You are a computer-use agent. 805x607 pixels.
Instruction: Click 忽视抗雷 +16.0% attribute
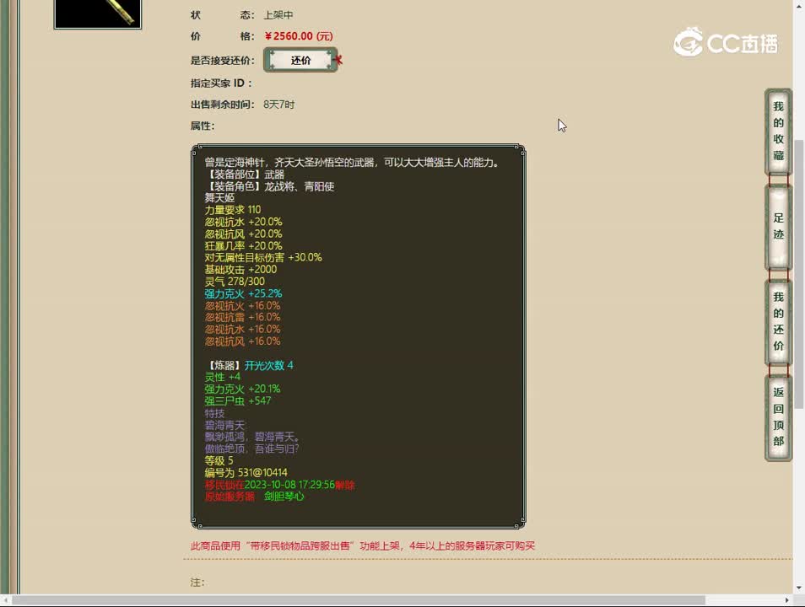242,318
